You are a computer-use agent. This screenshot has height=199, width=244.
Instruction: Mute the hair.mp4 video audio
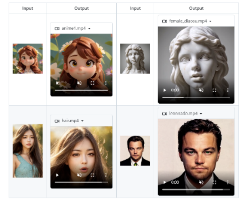tap(79, 175)
